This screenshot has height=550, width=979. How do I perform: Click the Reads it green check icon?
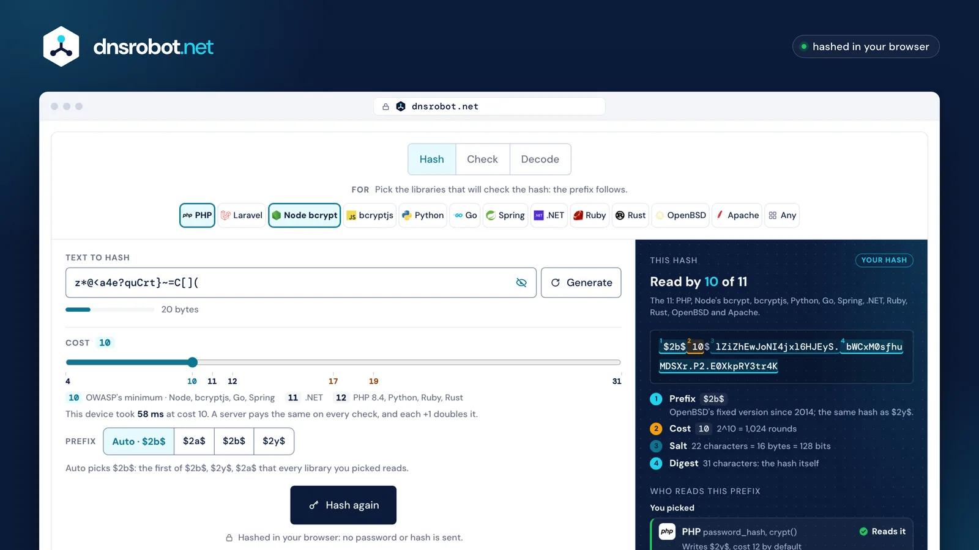pyautogui.click(x=863, y=532)
